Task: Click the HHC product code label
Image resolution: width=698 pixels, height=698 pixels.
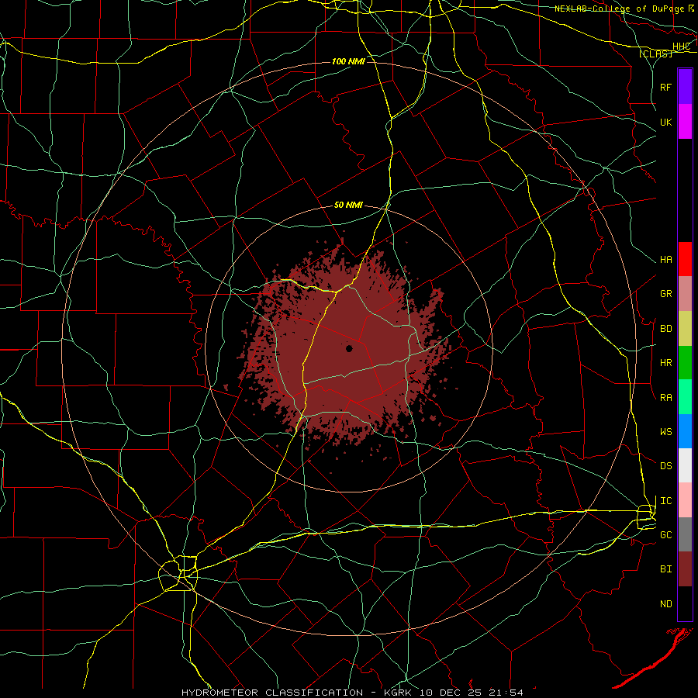Action: pyautogui.click(x=681, y=47)
